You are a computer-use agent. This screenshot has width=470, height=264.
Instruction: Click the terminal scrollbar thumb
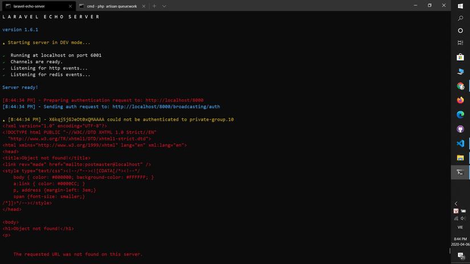point(449,251)
